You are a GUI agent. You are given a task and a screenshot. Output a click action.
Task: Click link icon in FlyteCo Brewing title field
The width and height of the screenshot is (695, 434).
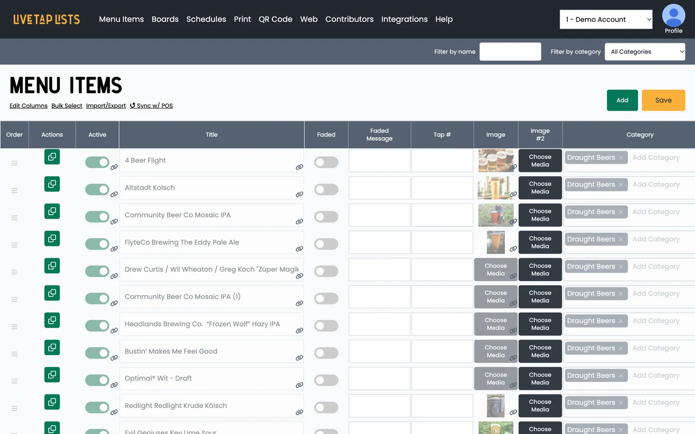(x=299, y=249)
